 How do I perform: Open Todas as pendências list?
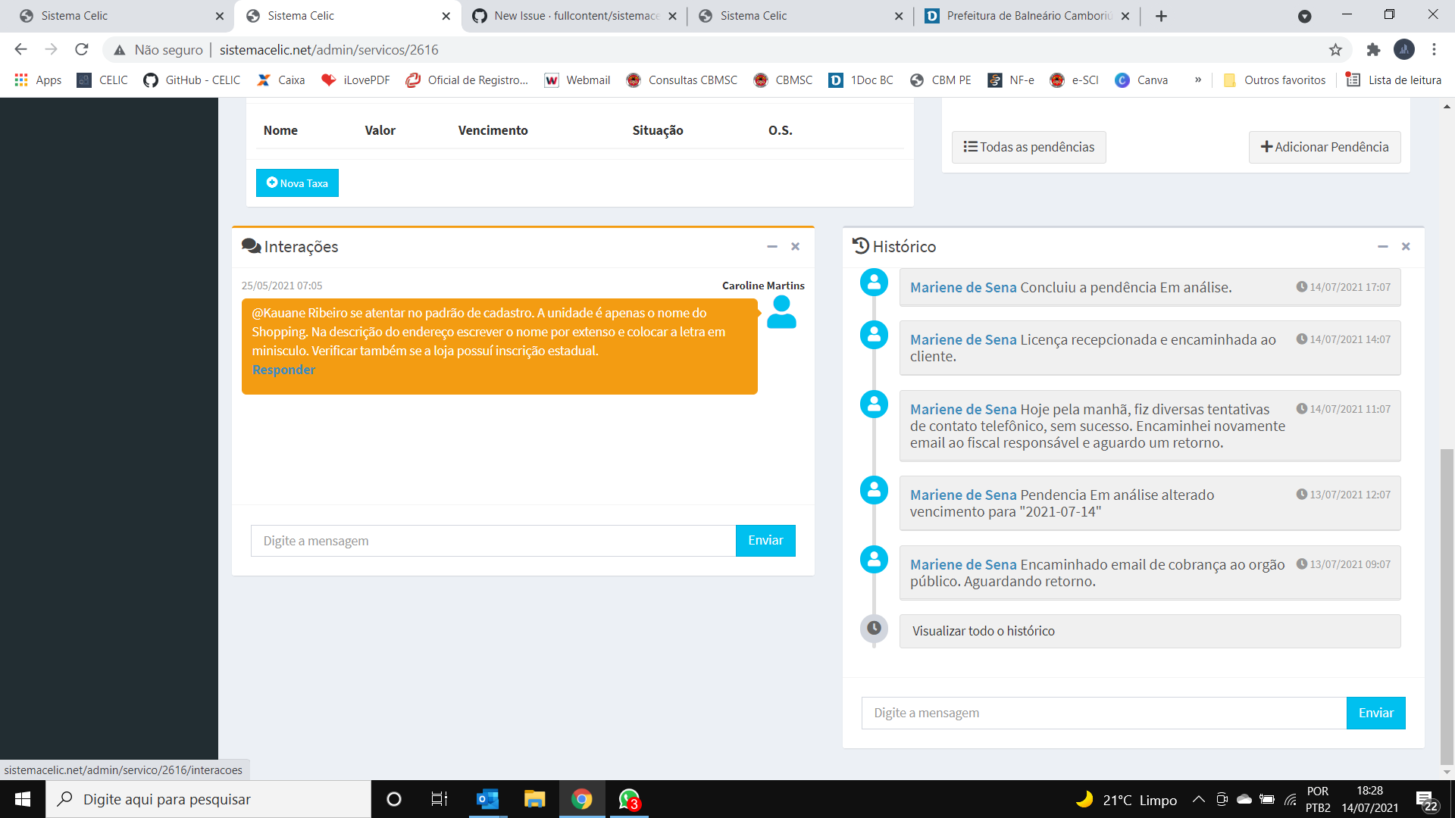[1028, 147]
